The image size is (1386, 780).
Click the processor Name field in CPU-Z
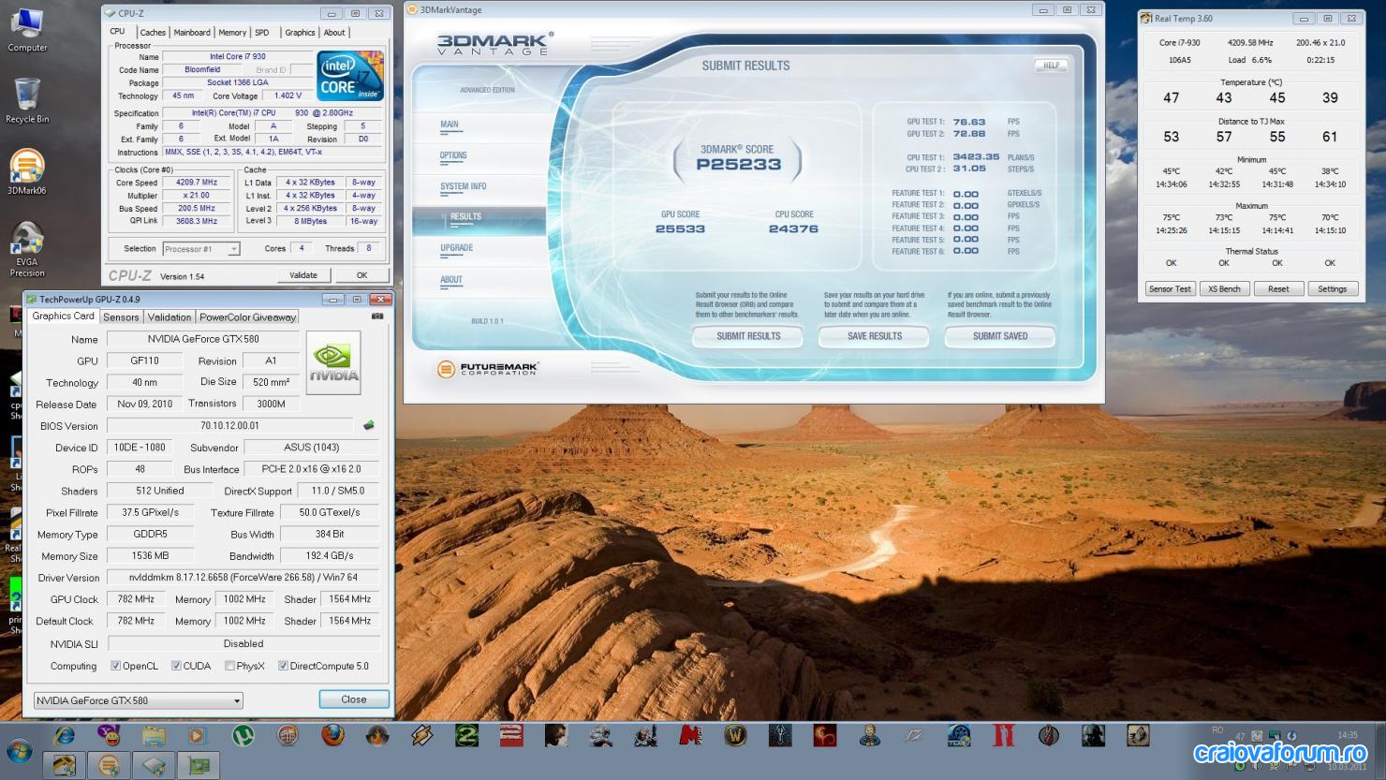coord(237,57)
